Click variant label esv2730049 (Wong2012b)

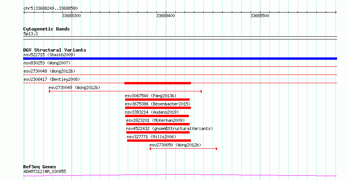(74, 87)
